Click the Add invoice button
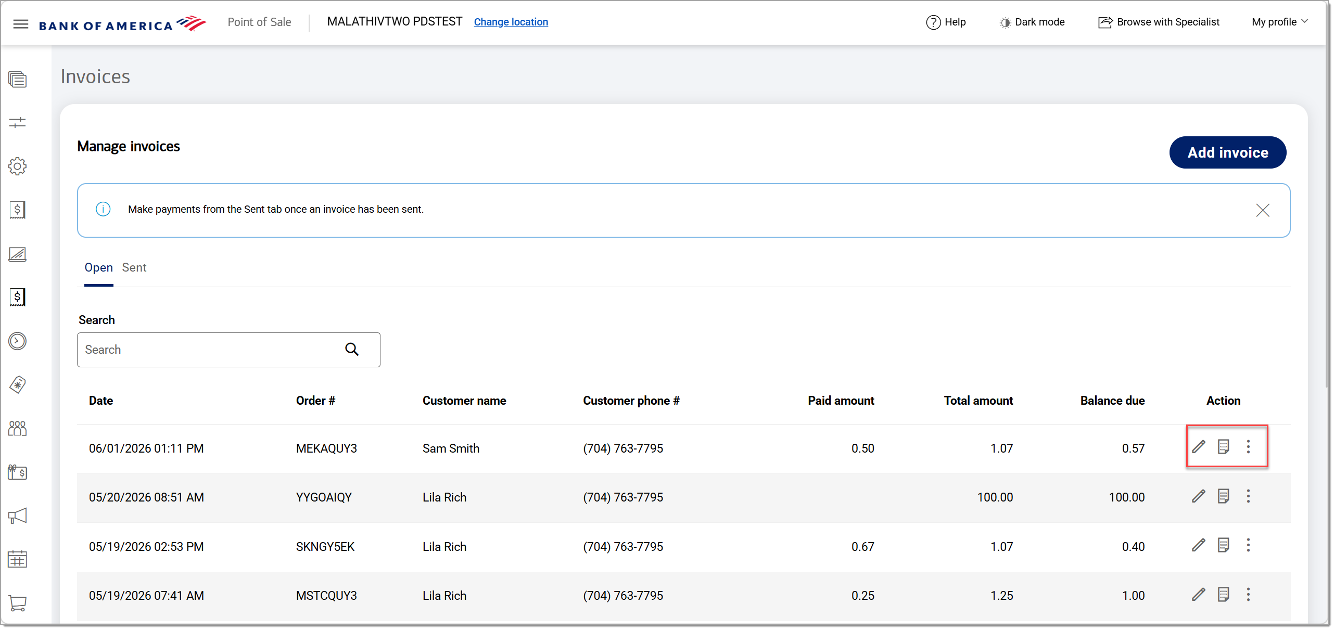The image size is (1334, 630). pyautogui.click(x=1228, y=152)
